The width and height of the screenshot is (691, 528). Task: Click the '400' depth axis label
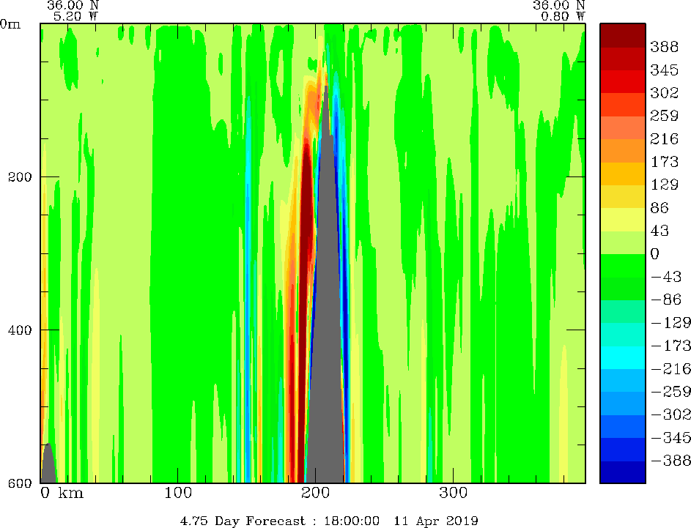[20, 330]
